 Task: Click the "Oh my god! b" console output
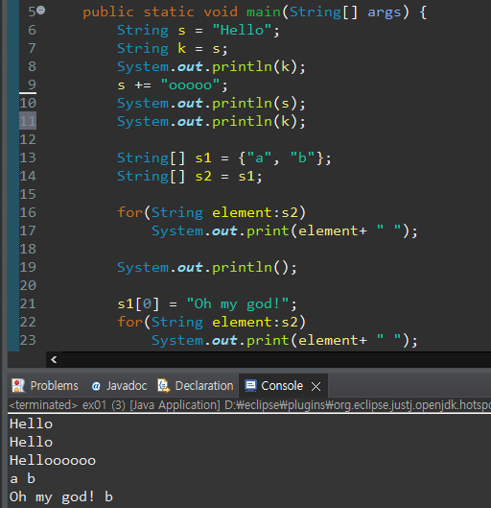click(x=61, y=497)
